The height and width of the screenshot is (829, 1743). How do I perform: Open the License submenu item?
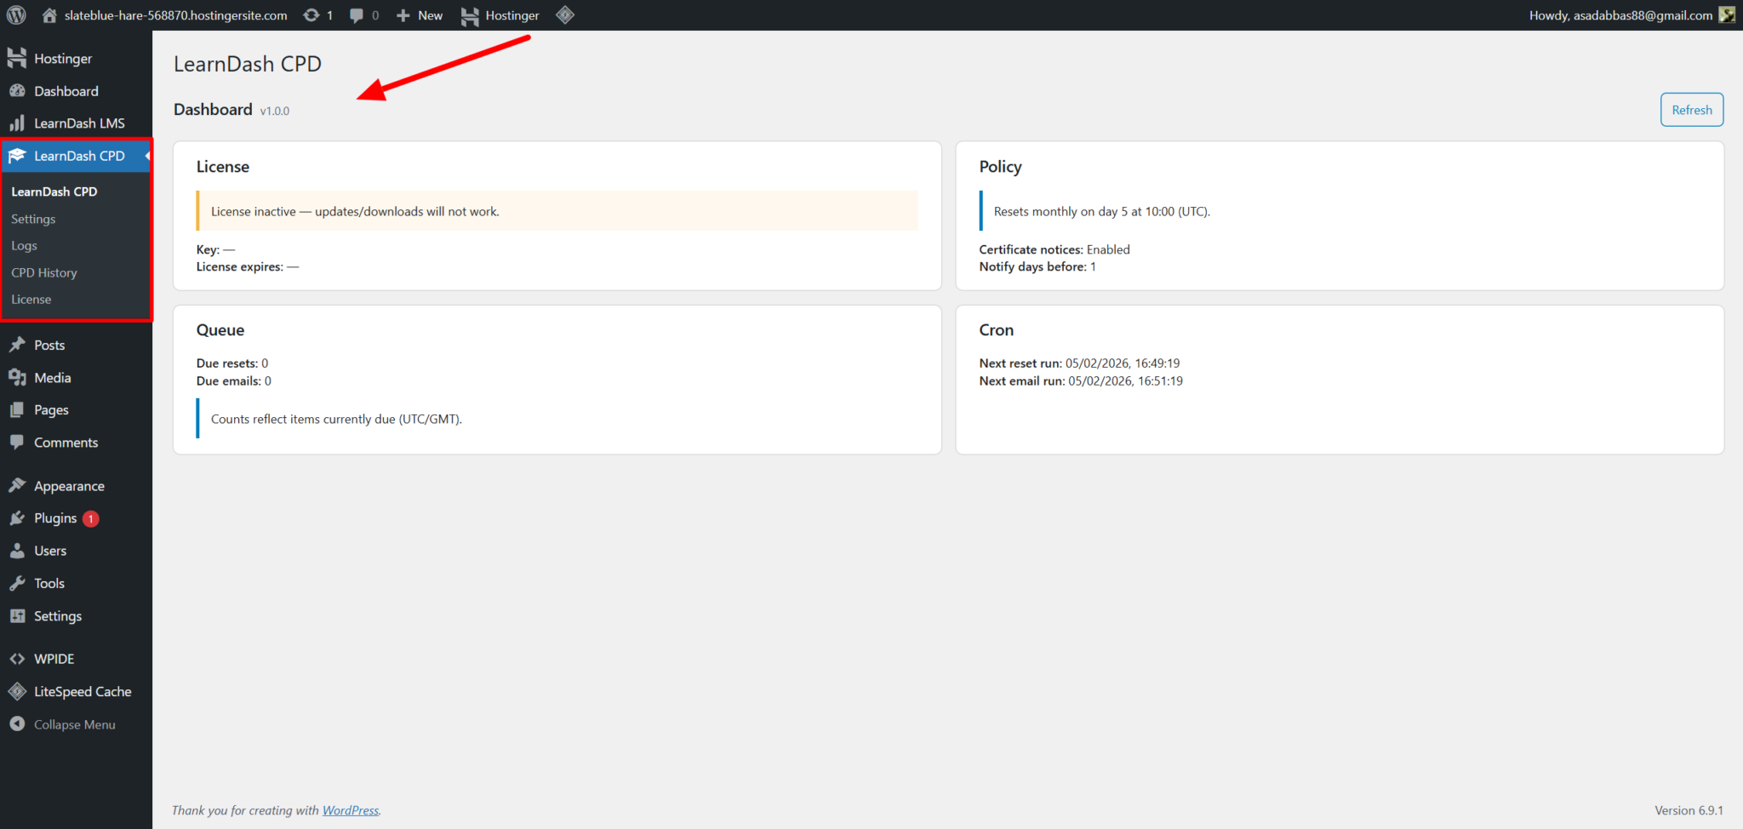pyautogui.click(x=31, y=300)
